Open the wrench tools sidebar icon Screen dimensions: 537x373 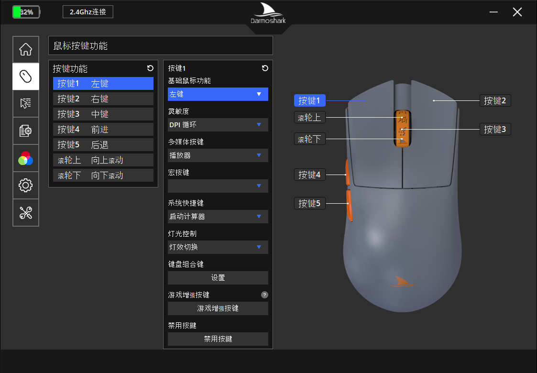[26, 213]
